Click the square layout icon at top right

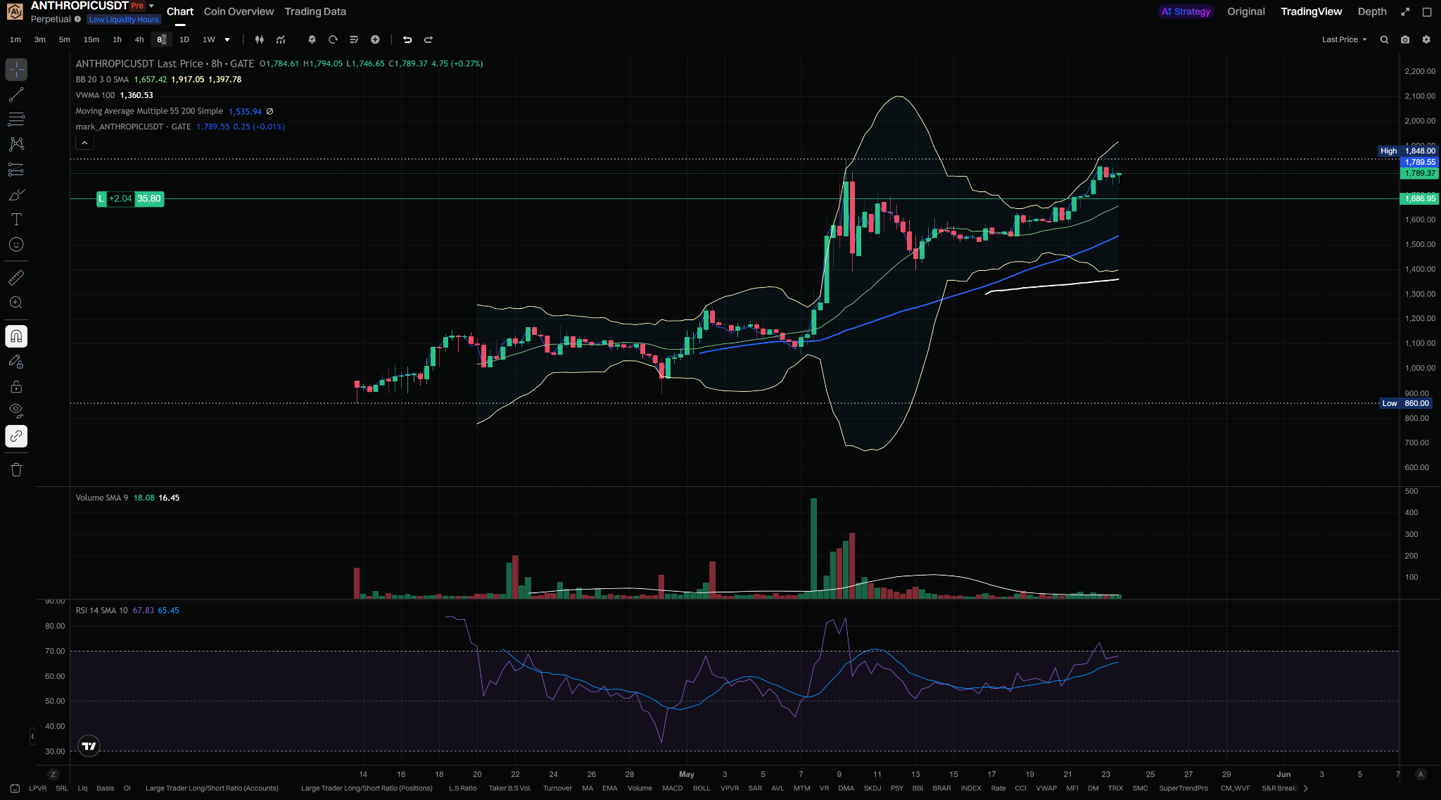tap(1427, 11)
